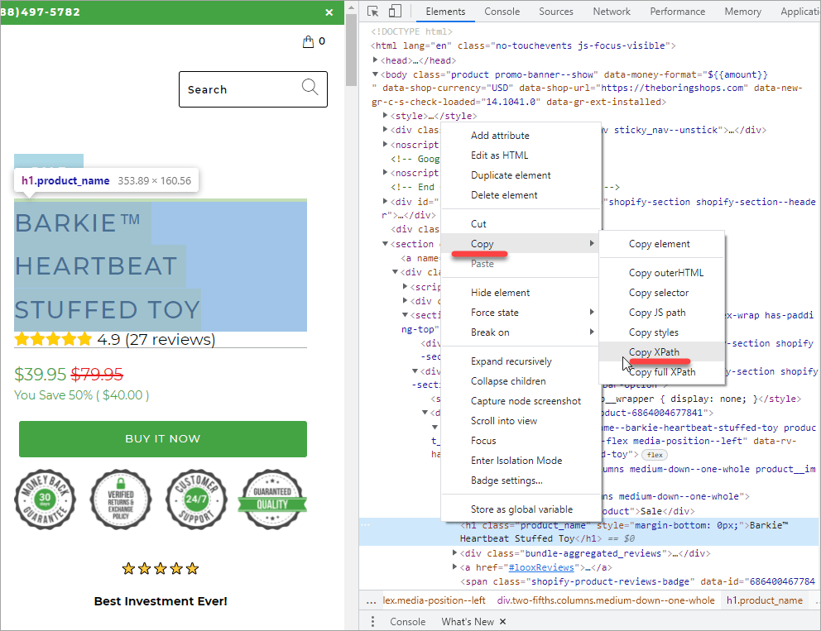Expand the bundle-aggregated_reviews div

[454, 552]
